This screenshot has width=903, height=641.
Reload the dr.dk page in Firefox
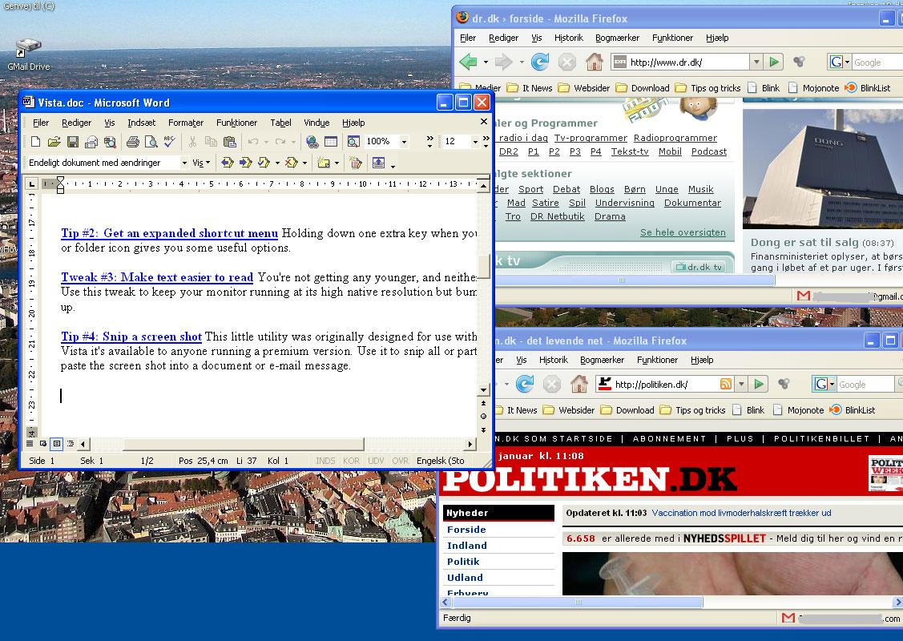coord(539,62)
